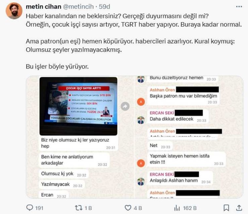Click the 4 B likes count

138,208
